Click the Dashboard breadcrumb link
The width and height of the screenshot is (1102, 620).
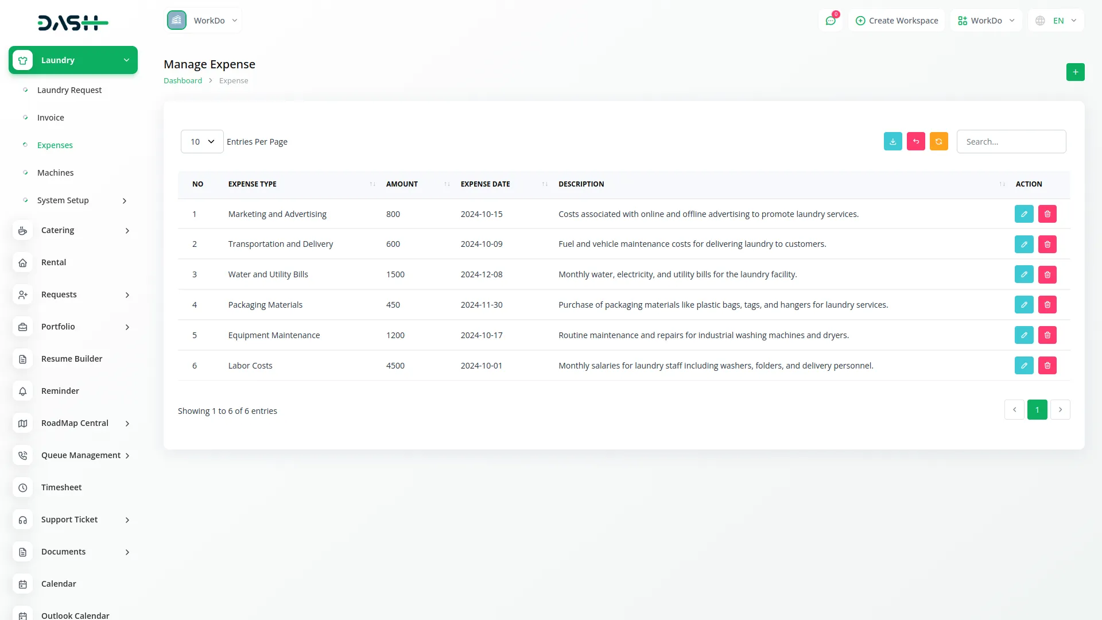[x=183, y=80]
